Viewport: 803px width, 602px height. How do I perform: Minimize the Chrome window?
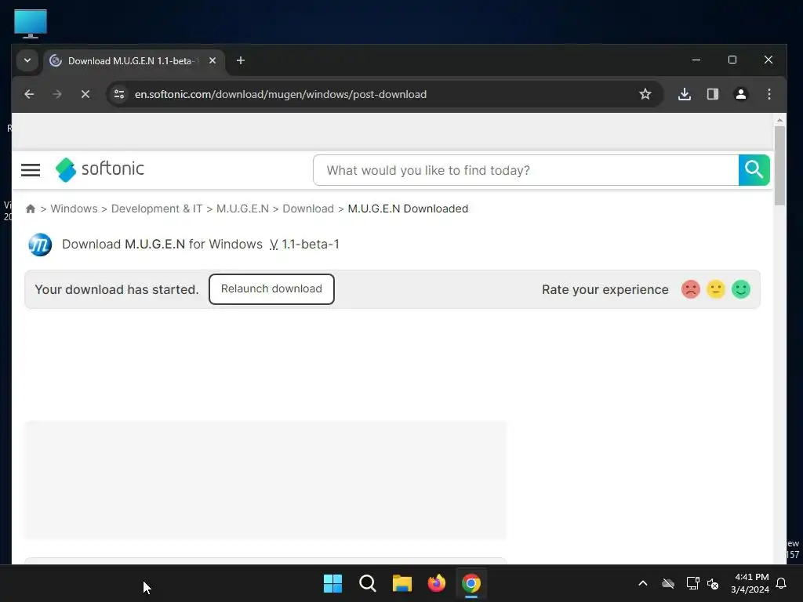[696, 60]
